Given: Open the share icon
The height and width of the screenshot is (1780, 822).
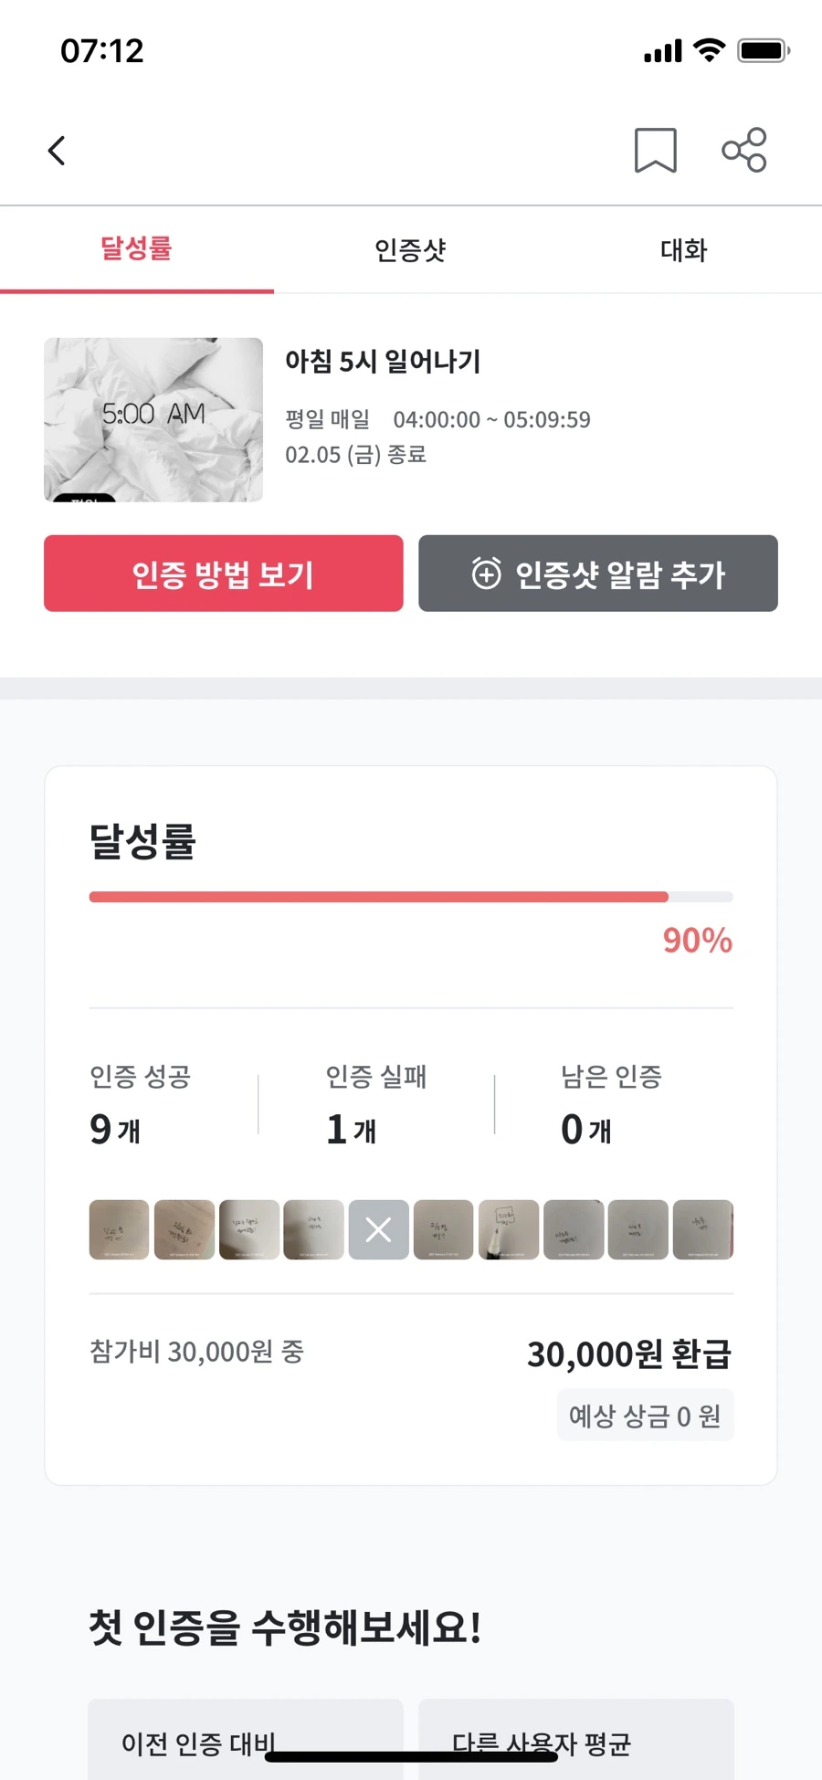Looking at the screenshot, I should tap(744, 150).
